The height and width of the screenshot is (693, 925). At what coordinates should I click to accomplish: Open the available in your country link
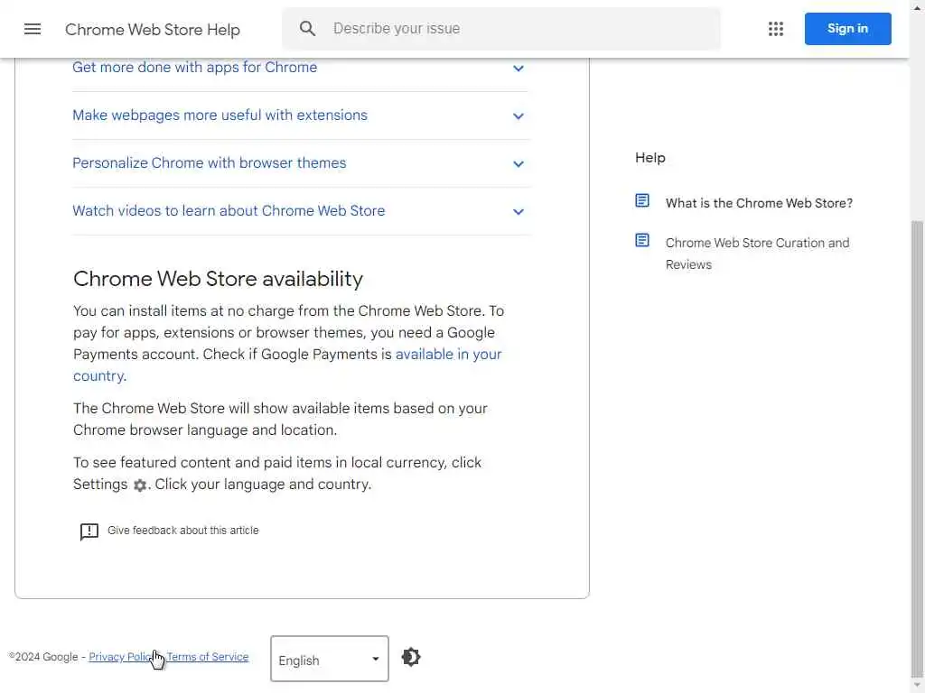point(448,355)
